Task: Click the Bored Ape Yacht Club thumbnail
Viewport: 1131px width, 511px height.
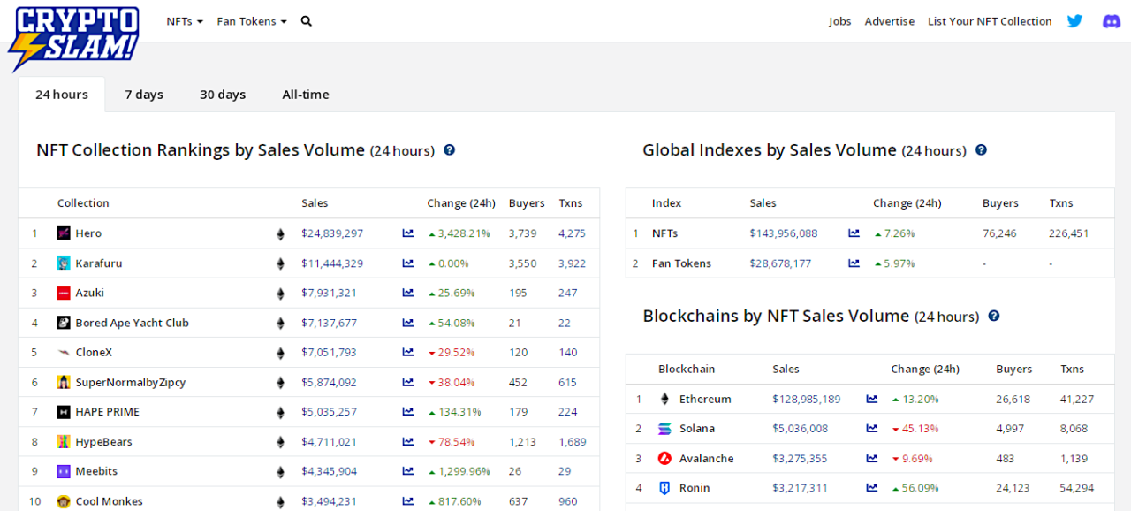Action: coord(64,322)
